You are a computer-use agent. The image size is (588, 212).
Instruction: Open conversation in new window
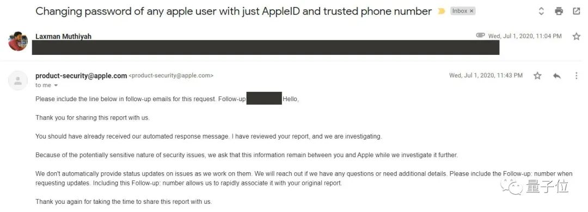(x=577, y=11)
